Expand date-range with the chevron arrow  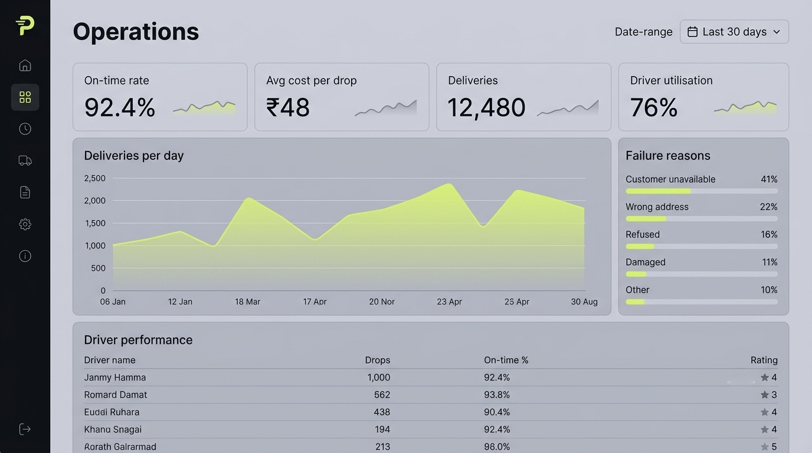click(x=777, y=32)
